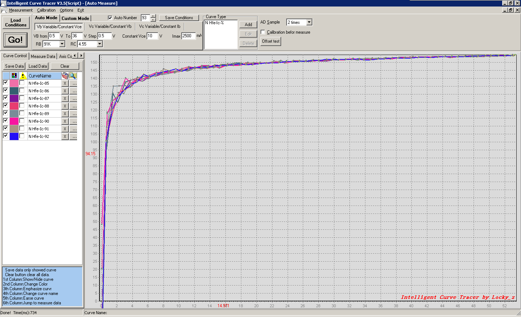
Task: Jump to measure data of N Hfe-Ic-90
Action: tap(73, 121)
